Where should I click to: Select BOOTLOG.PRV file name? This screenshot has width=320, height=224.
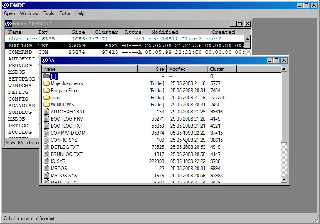click(67, 119)
